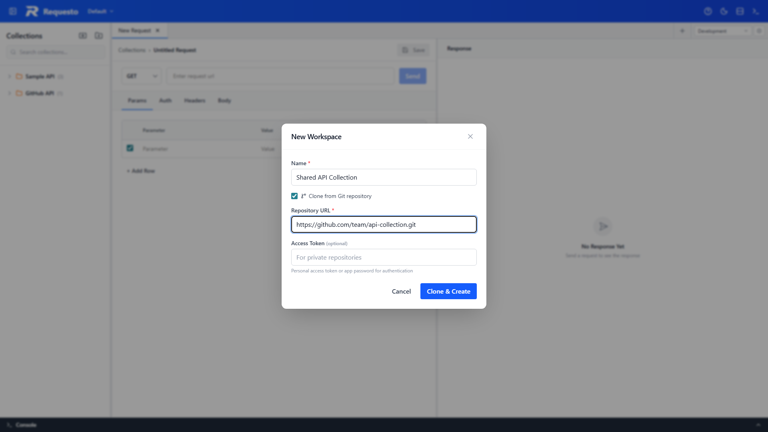Click the Clone & Create button
Image resolution: width=768 pixels, height=432 pixels.
coord(448,291)
